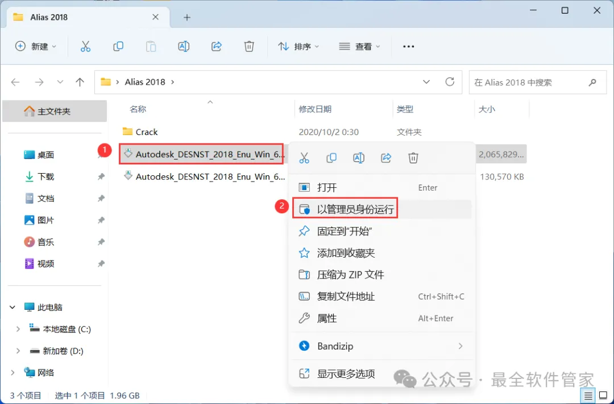614x404 pixels.
Task: Click the chevron after Alias 2018 in the path
Action: [173, 82]
